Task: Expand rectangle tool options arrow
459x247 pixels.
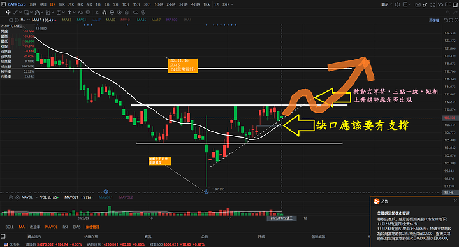Action: pos(31,12)
